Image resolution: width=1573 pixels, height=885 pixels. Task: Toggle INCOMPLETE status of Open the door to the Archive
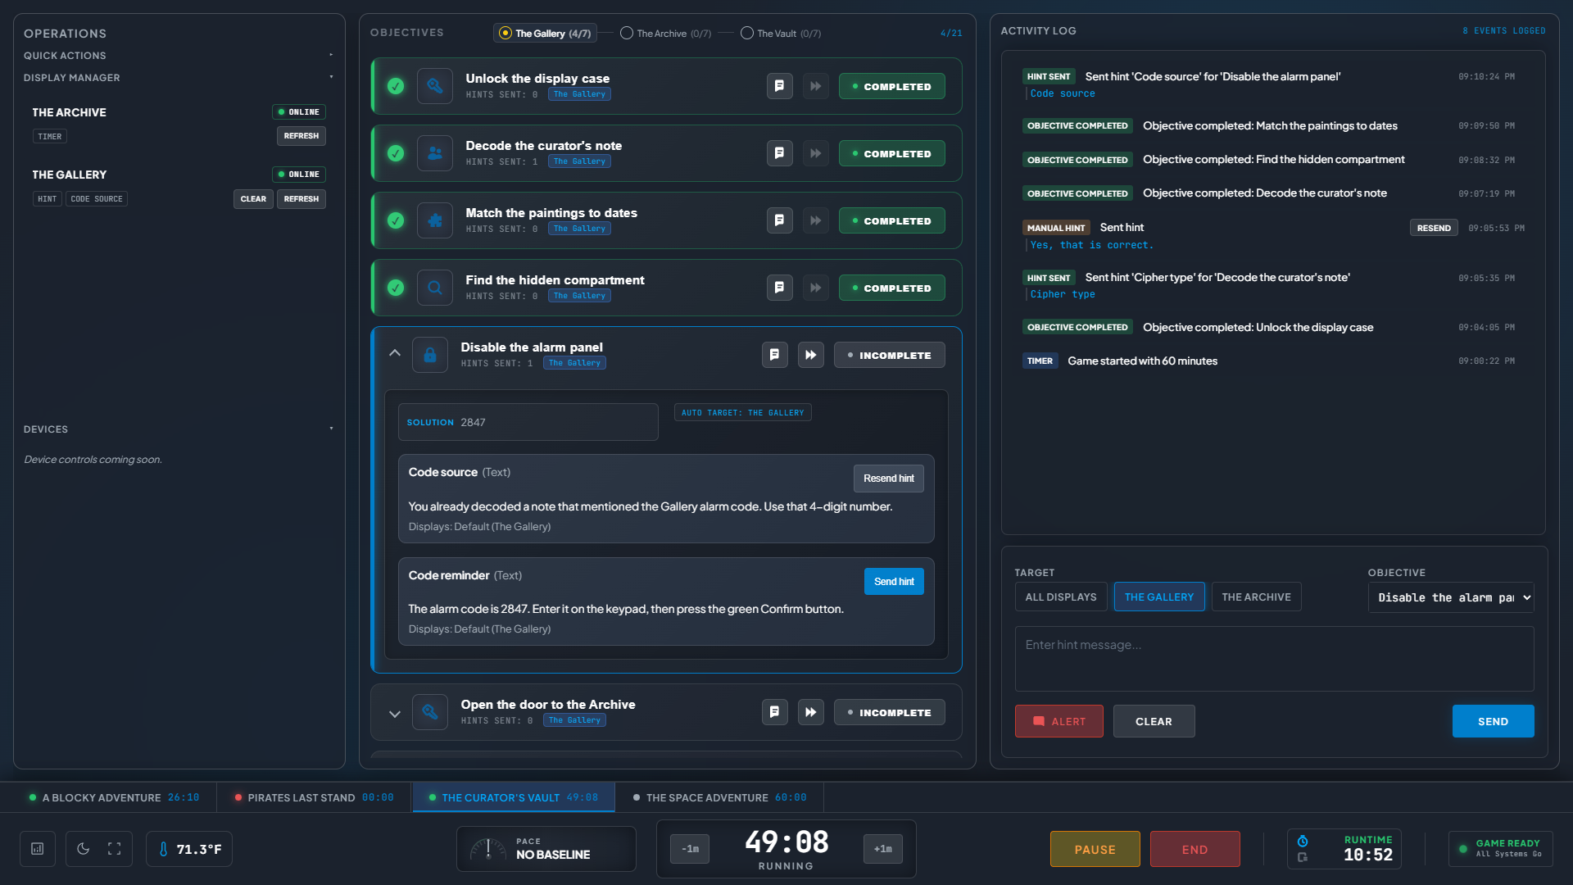(890, 712)
